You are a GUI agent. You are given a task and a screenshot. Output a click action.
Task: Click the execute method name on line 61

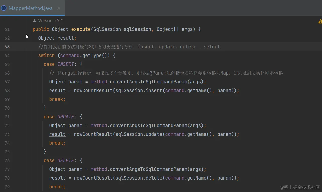[x=81, y=29]
